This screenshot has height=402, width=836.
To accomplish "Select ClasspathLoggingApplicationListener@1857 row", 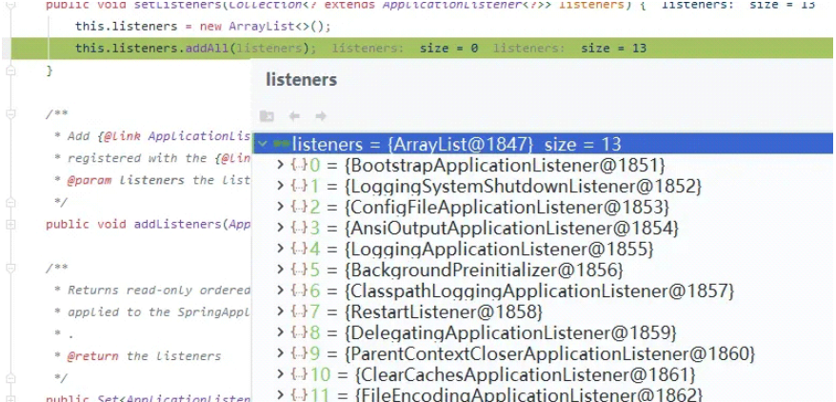I will [x=540, y=291].
